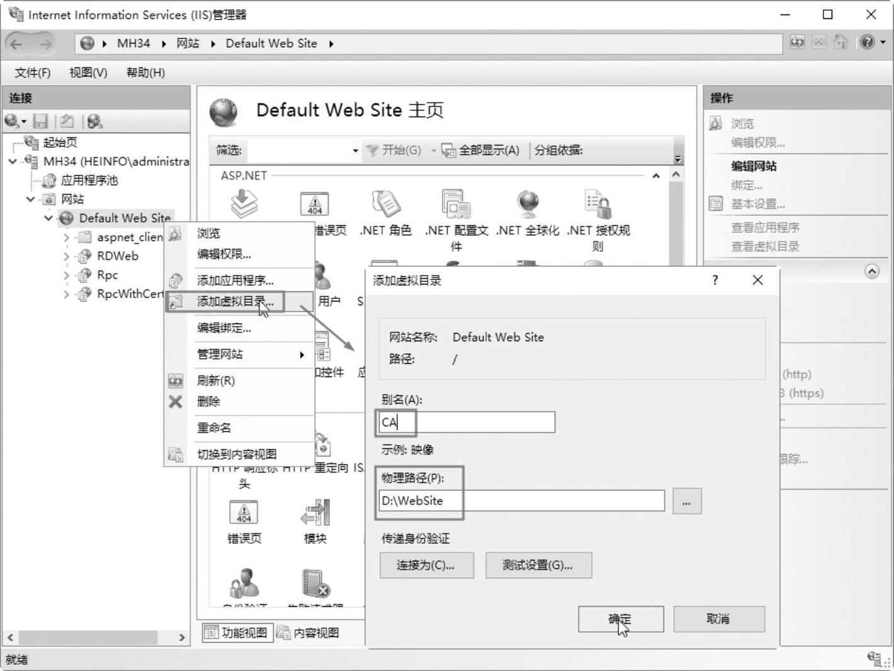Click the 测试设置(G) button
This screenshot has height=671, width=894.
click(x=538, y=565)
